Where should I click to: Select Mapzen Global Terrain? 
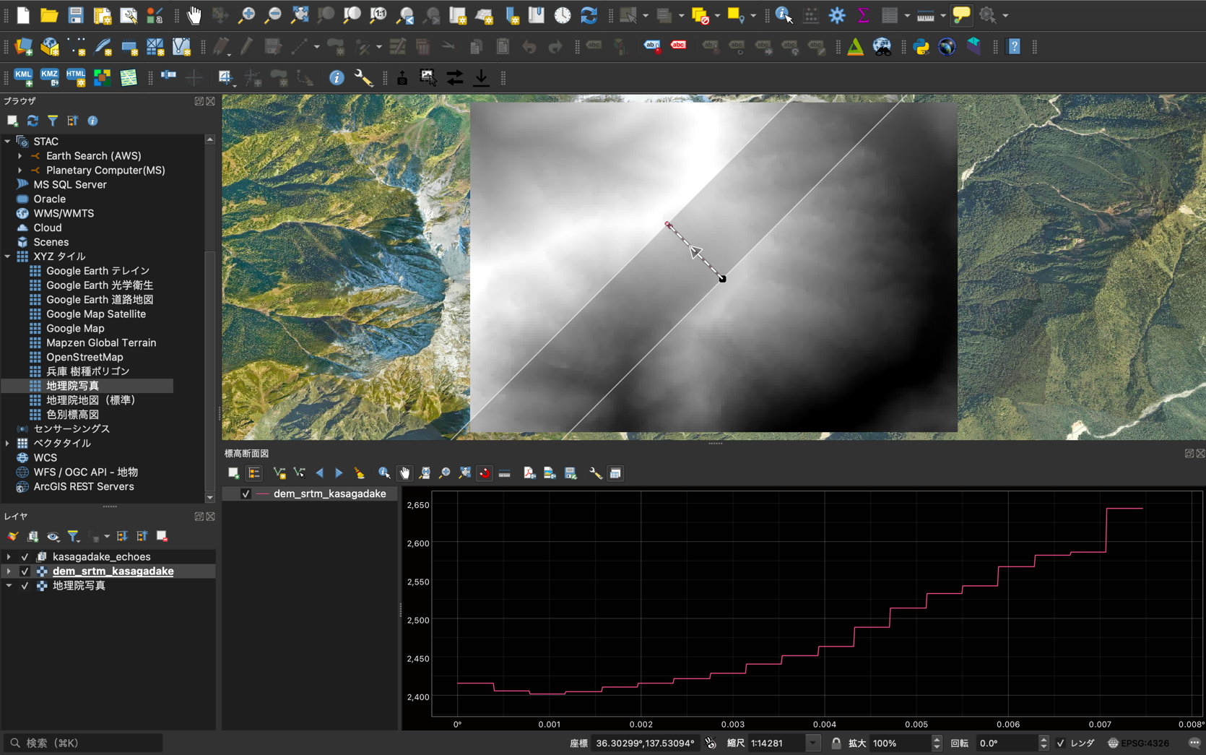point(101,343)
